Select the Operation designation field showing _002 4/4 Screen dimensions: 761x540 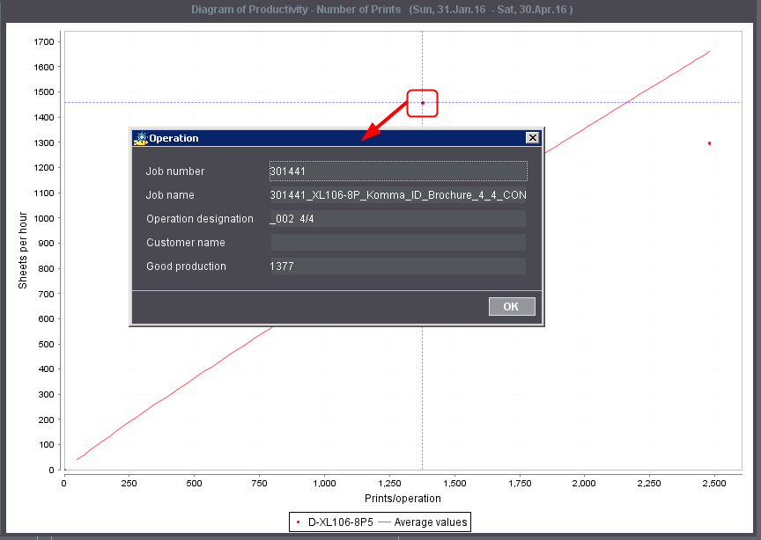[x=397, y=218]
